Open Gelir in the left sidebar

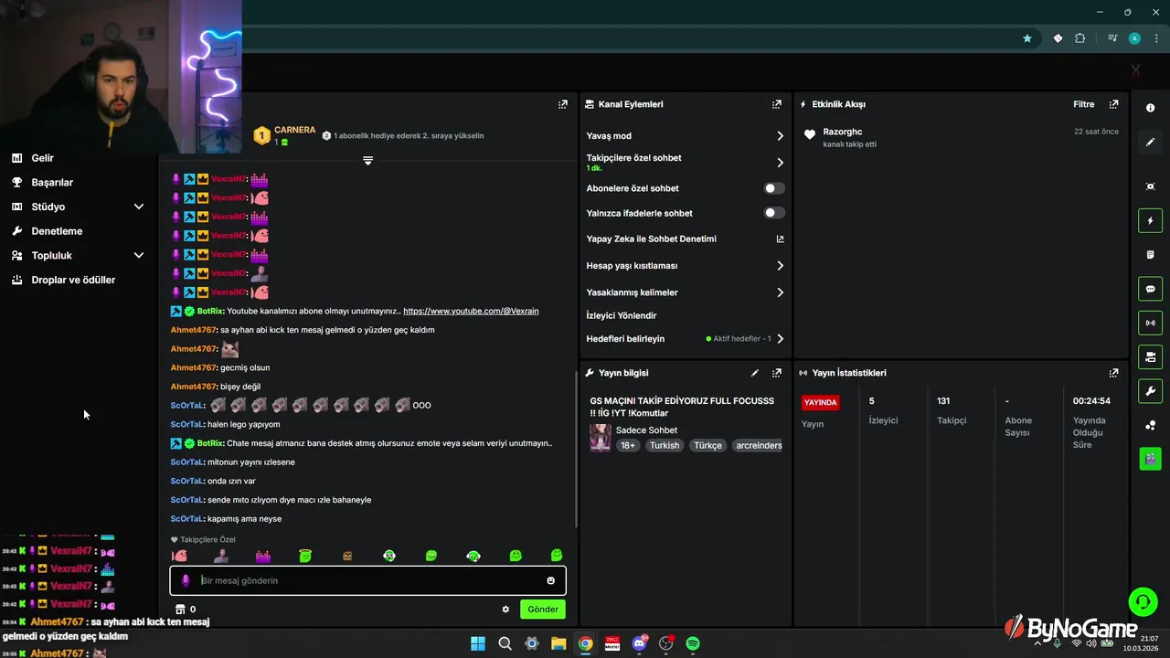(42, 158)
